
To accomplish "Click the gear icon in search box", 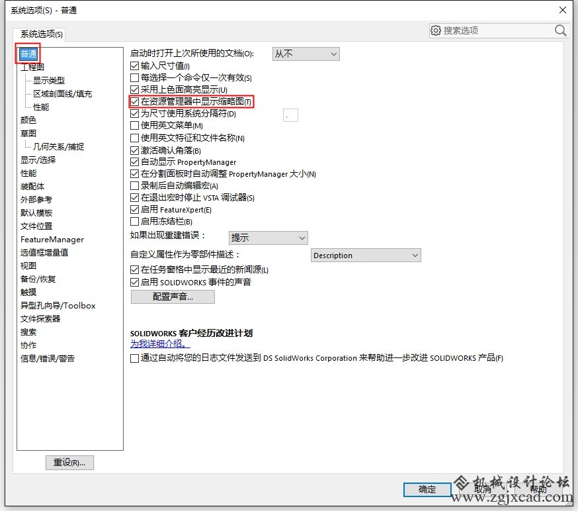I will pos(435,30).
